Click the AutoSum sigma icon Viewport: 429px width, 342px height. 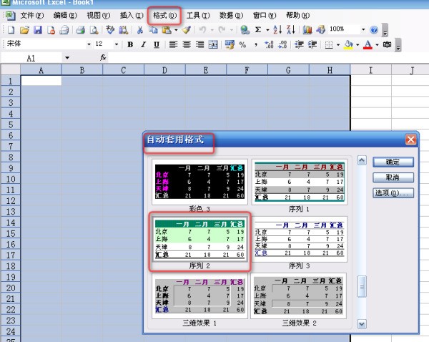pyautogui.click(x=257, y=29)
